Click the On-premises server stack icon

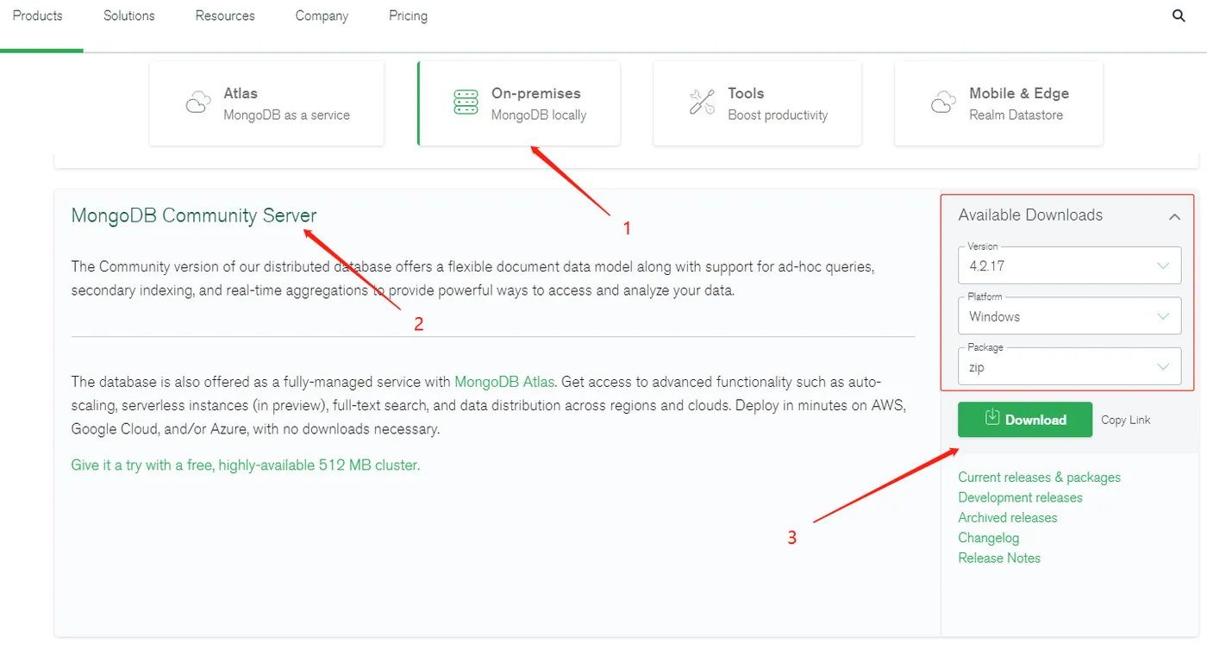point(466,103)
